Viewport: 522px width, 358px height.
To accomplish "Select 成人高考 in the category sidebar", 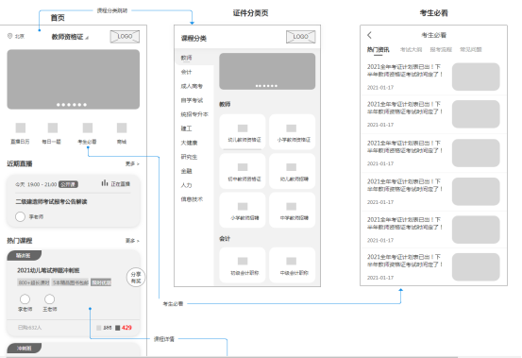I will pos(192,86).
